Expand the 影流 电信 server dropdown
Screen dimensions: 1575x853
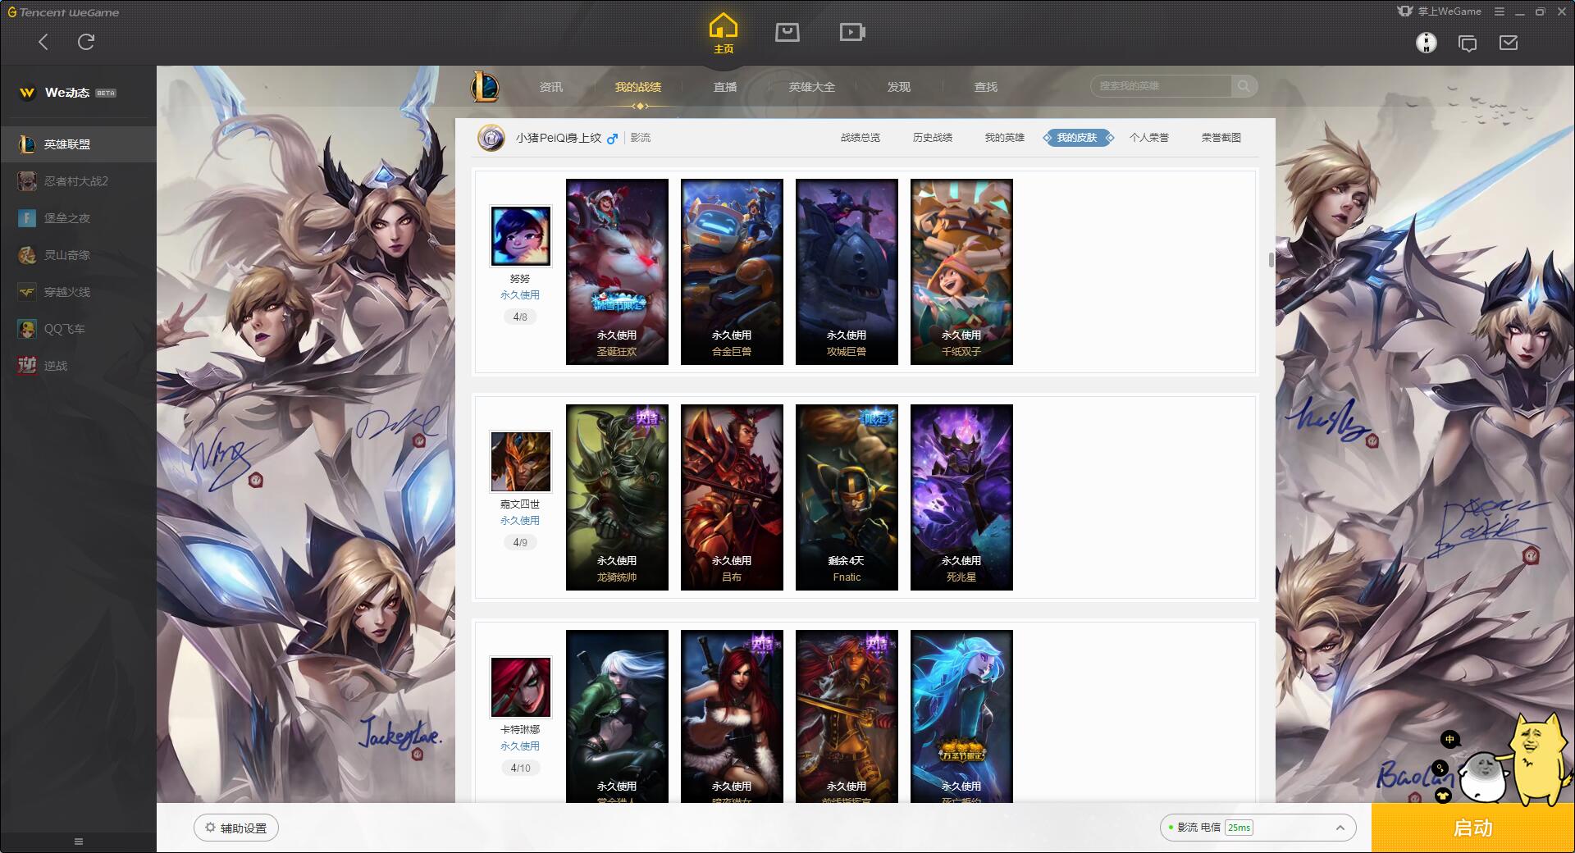1258,828
